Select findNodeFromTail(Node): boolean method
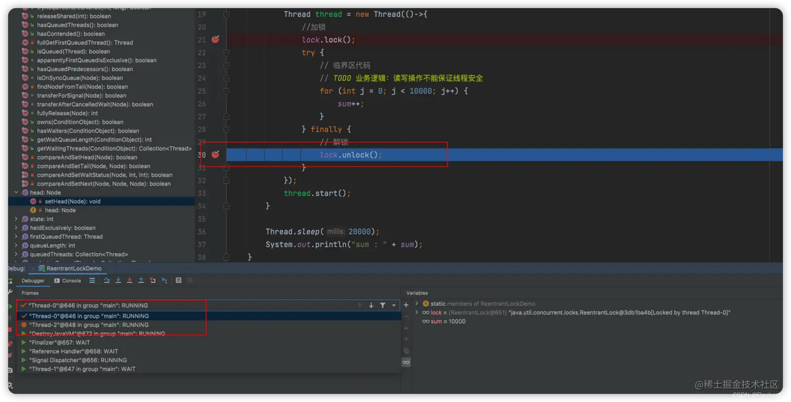 [82, 87]
